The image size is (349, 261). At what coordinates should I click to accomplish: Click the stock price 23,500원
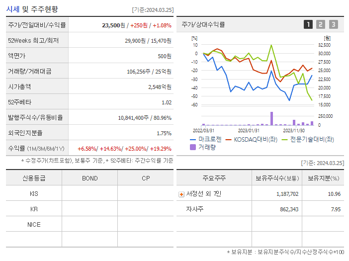(113, 25)
